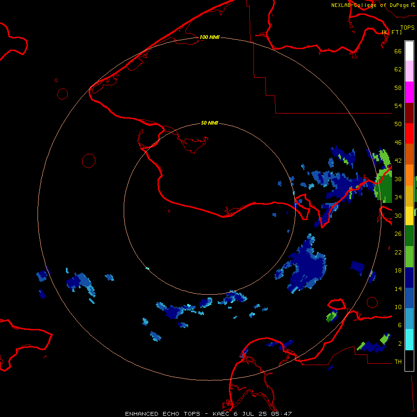The image size is (417, 417).
Task: Click the legend value 6
Action: pos(399,325)
